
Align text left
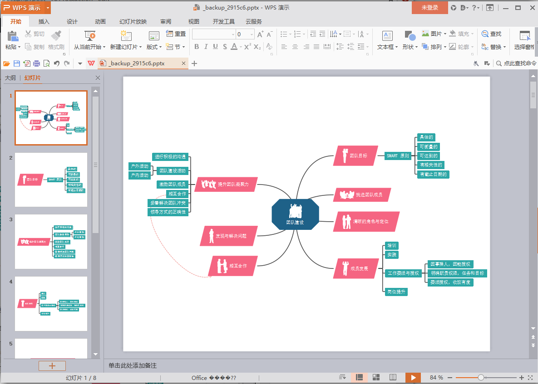pyautogui.click(x=284, y=47)
